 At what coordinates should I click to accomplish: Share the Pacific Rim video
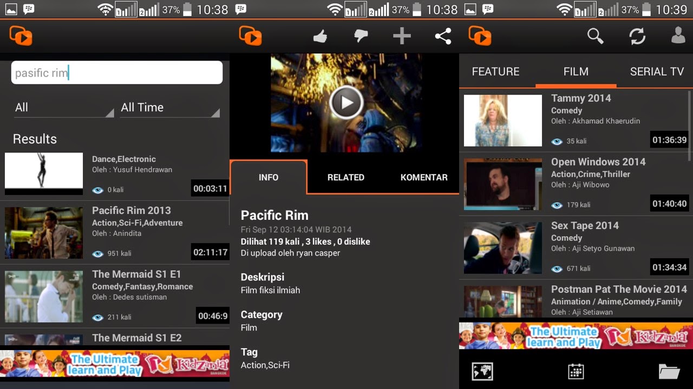click(443, 36)
